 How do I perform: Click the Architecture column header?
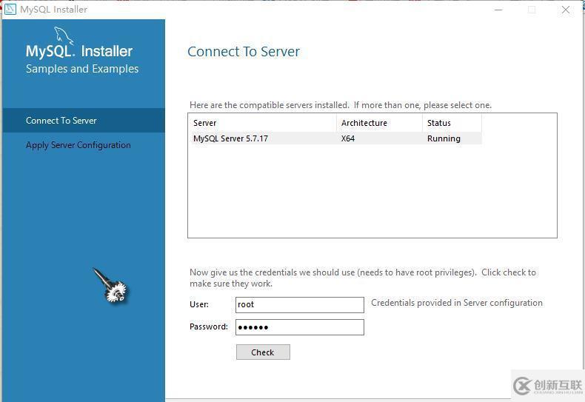point(379,123)
